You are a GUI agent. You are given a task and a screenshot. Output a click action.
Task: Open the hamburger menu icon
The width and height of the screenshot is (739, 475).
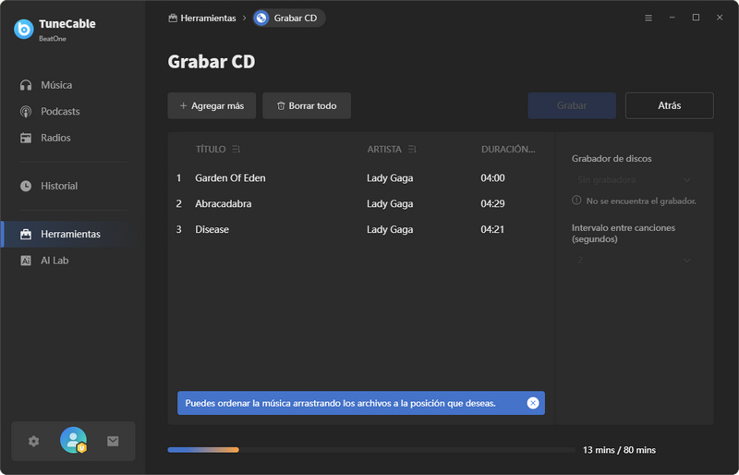click(648, 18)
